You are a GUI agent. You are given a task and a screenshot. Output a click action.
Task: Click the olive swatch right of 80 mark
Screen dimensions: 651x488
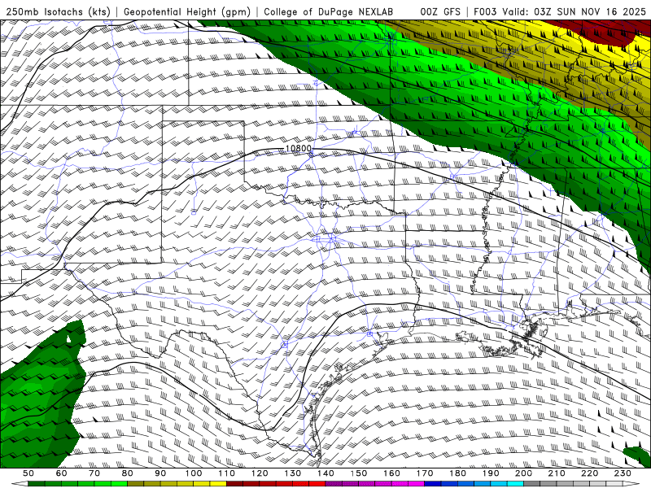pyautogui.click(x=136, y=484)
